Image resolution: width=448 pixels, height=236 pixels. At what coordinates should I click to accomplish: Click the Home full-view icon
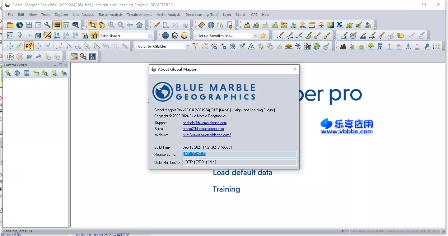click(139, 25)
